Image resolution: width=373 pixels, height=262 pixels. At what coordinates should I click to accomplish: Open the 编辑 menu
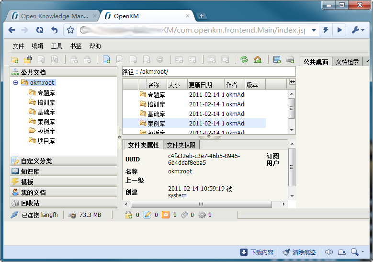tap(37, 46)
